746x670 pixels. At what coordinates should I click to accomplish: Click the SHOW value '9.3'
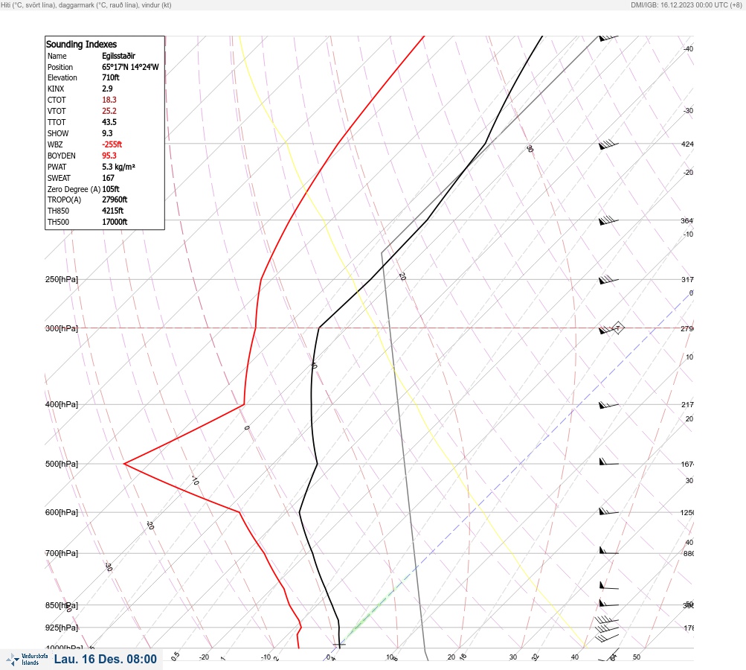[107, 133]
